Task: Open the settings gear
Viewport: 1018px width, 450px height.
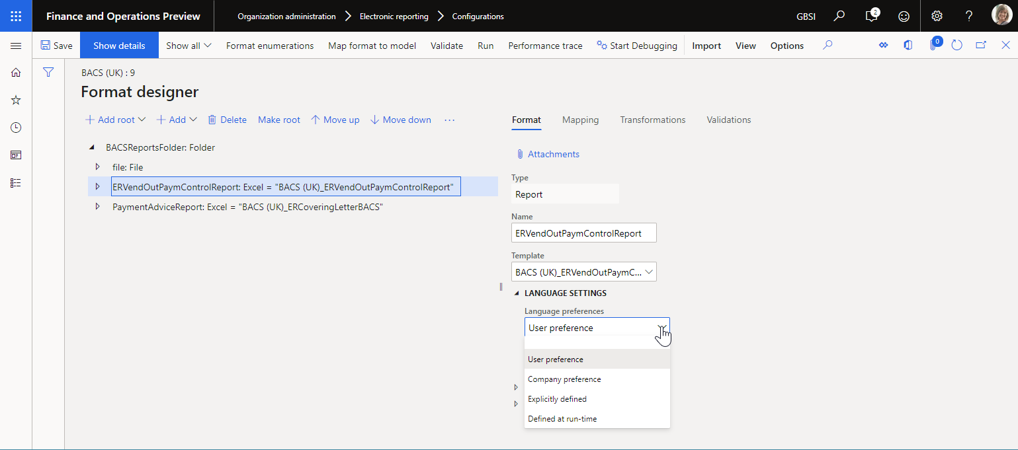Action: point(937,16)
